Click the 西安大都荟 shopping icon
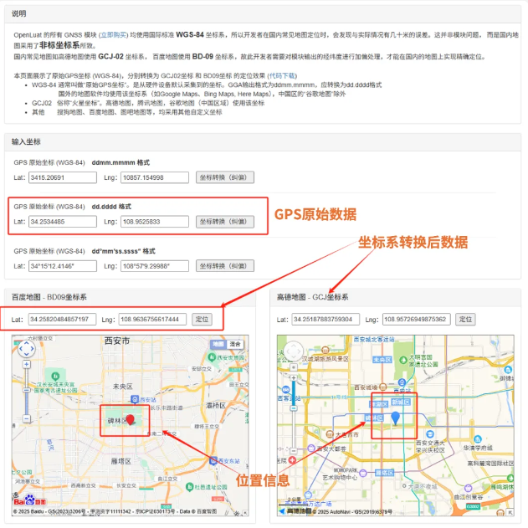 pos(311,449)
